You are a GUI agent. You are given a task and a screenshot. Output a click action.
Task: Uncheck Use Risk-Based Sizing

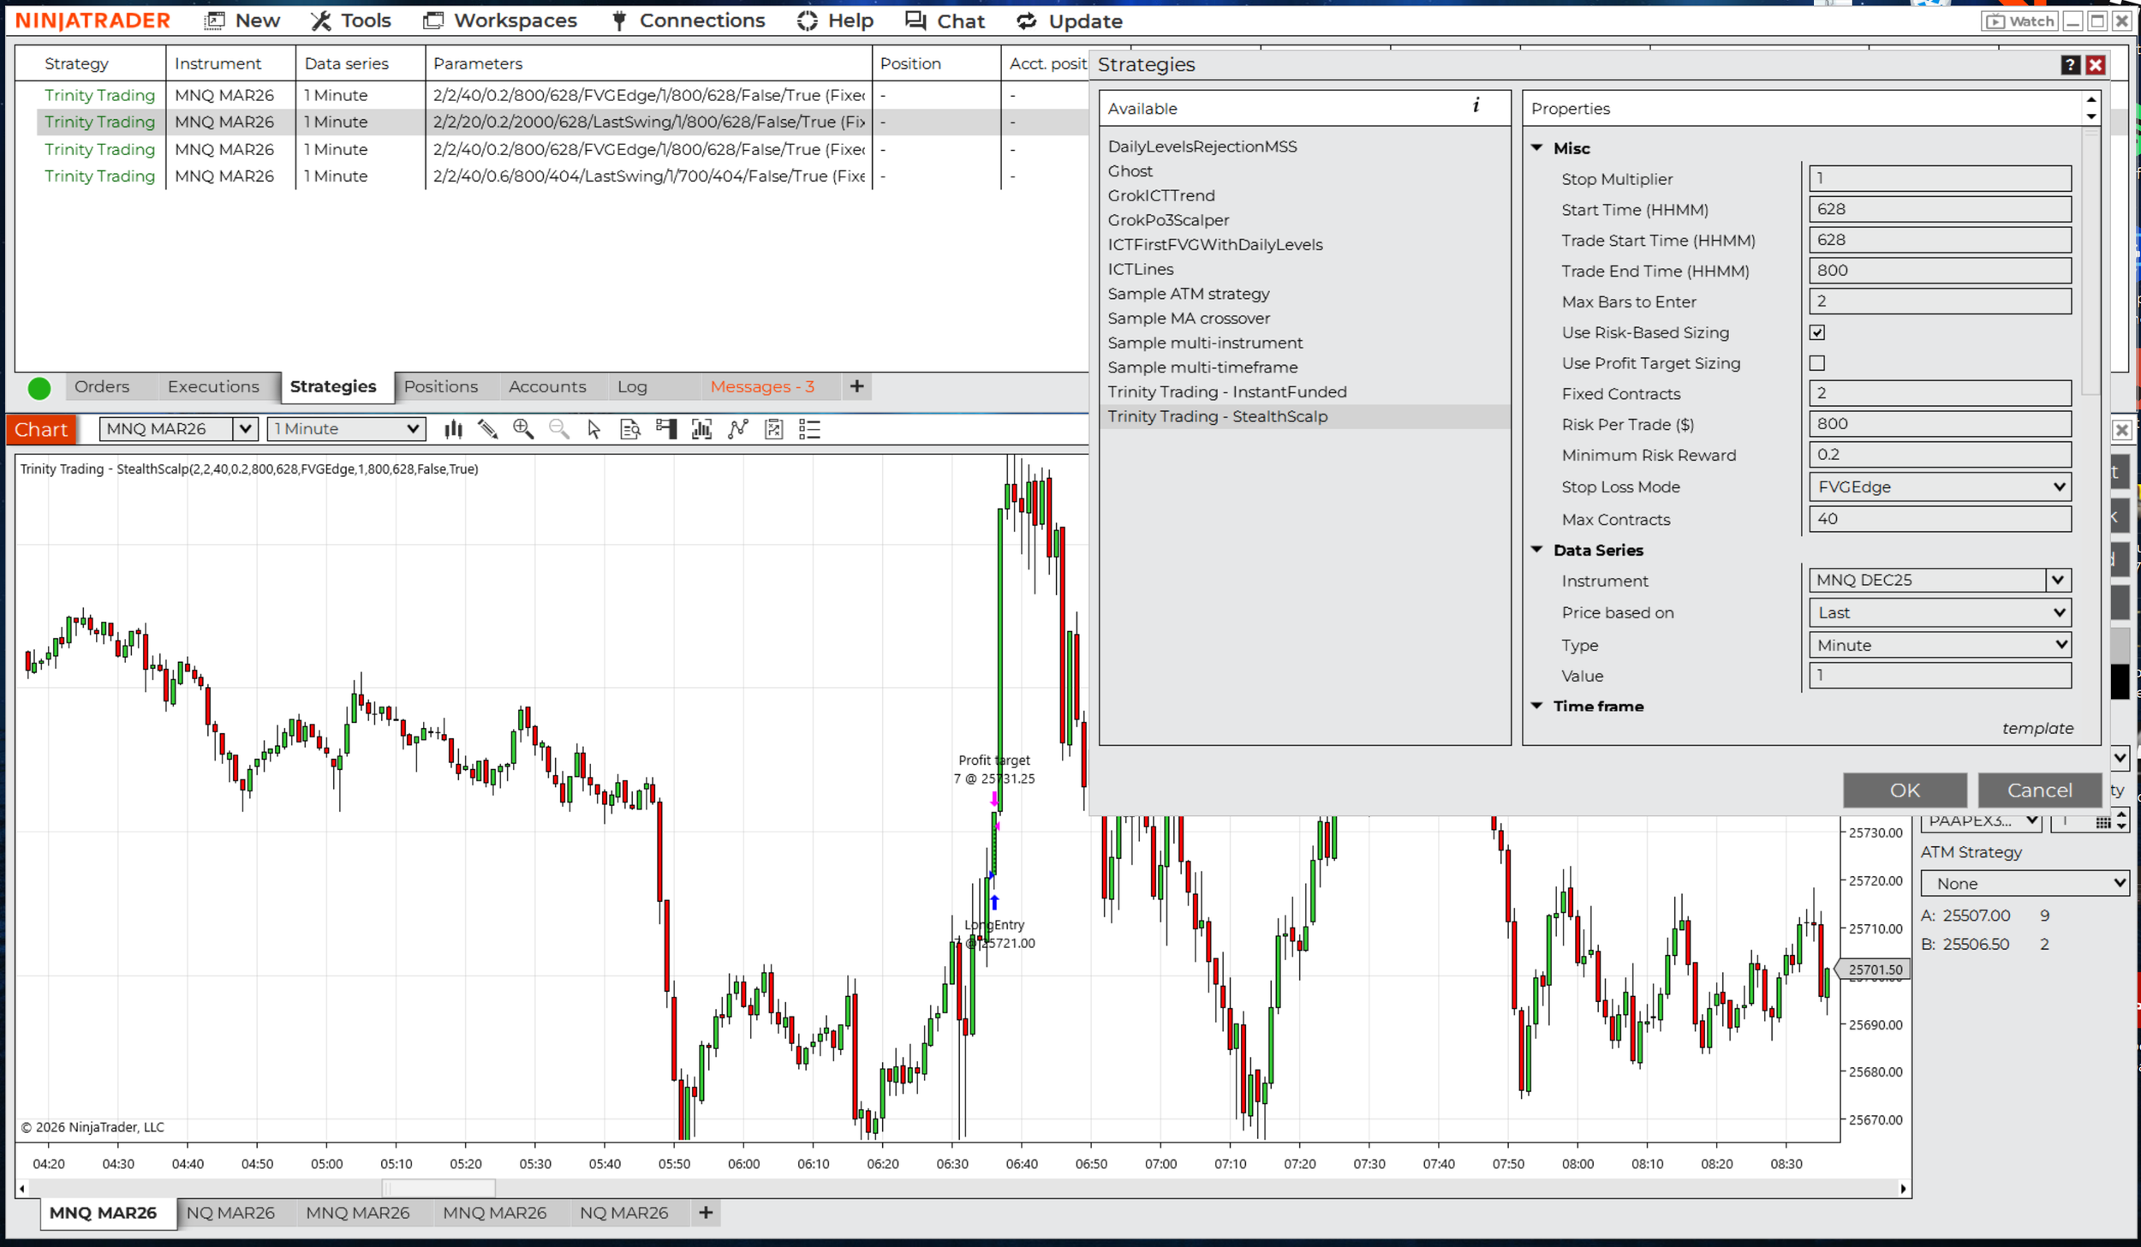(1816, 332)
